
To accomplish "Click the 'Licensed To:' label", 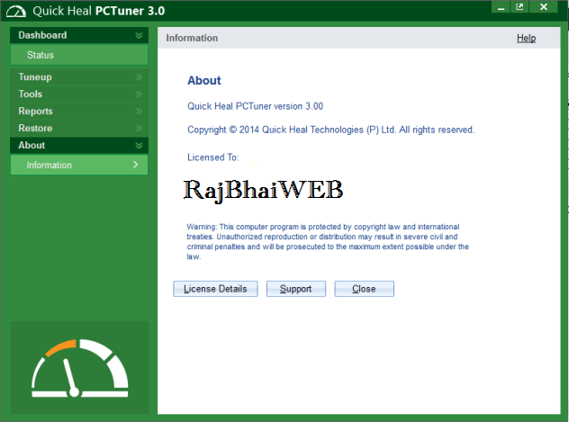I will [x=213, y=157].
